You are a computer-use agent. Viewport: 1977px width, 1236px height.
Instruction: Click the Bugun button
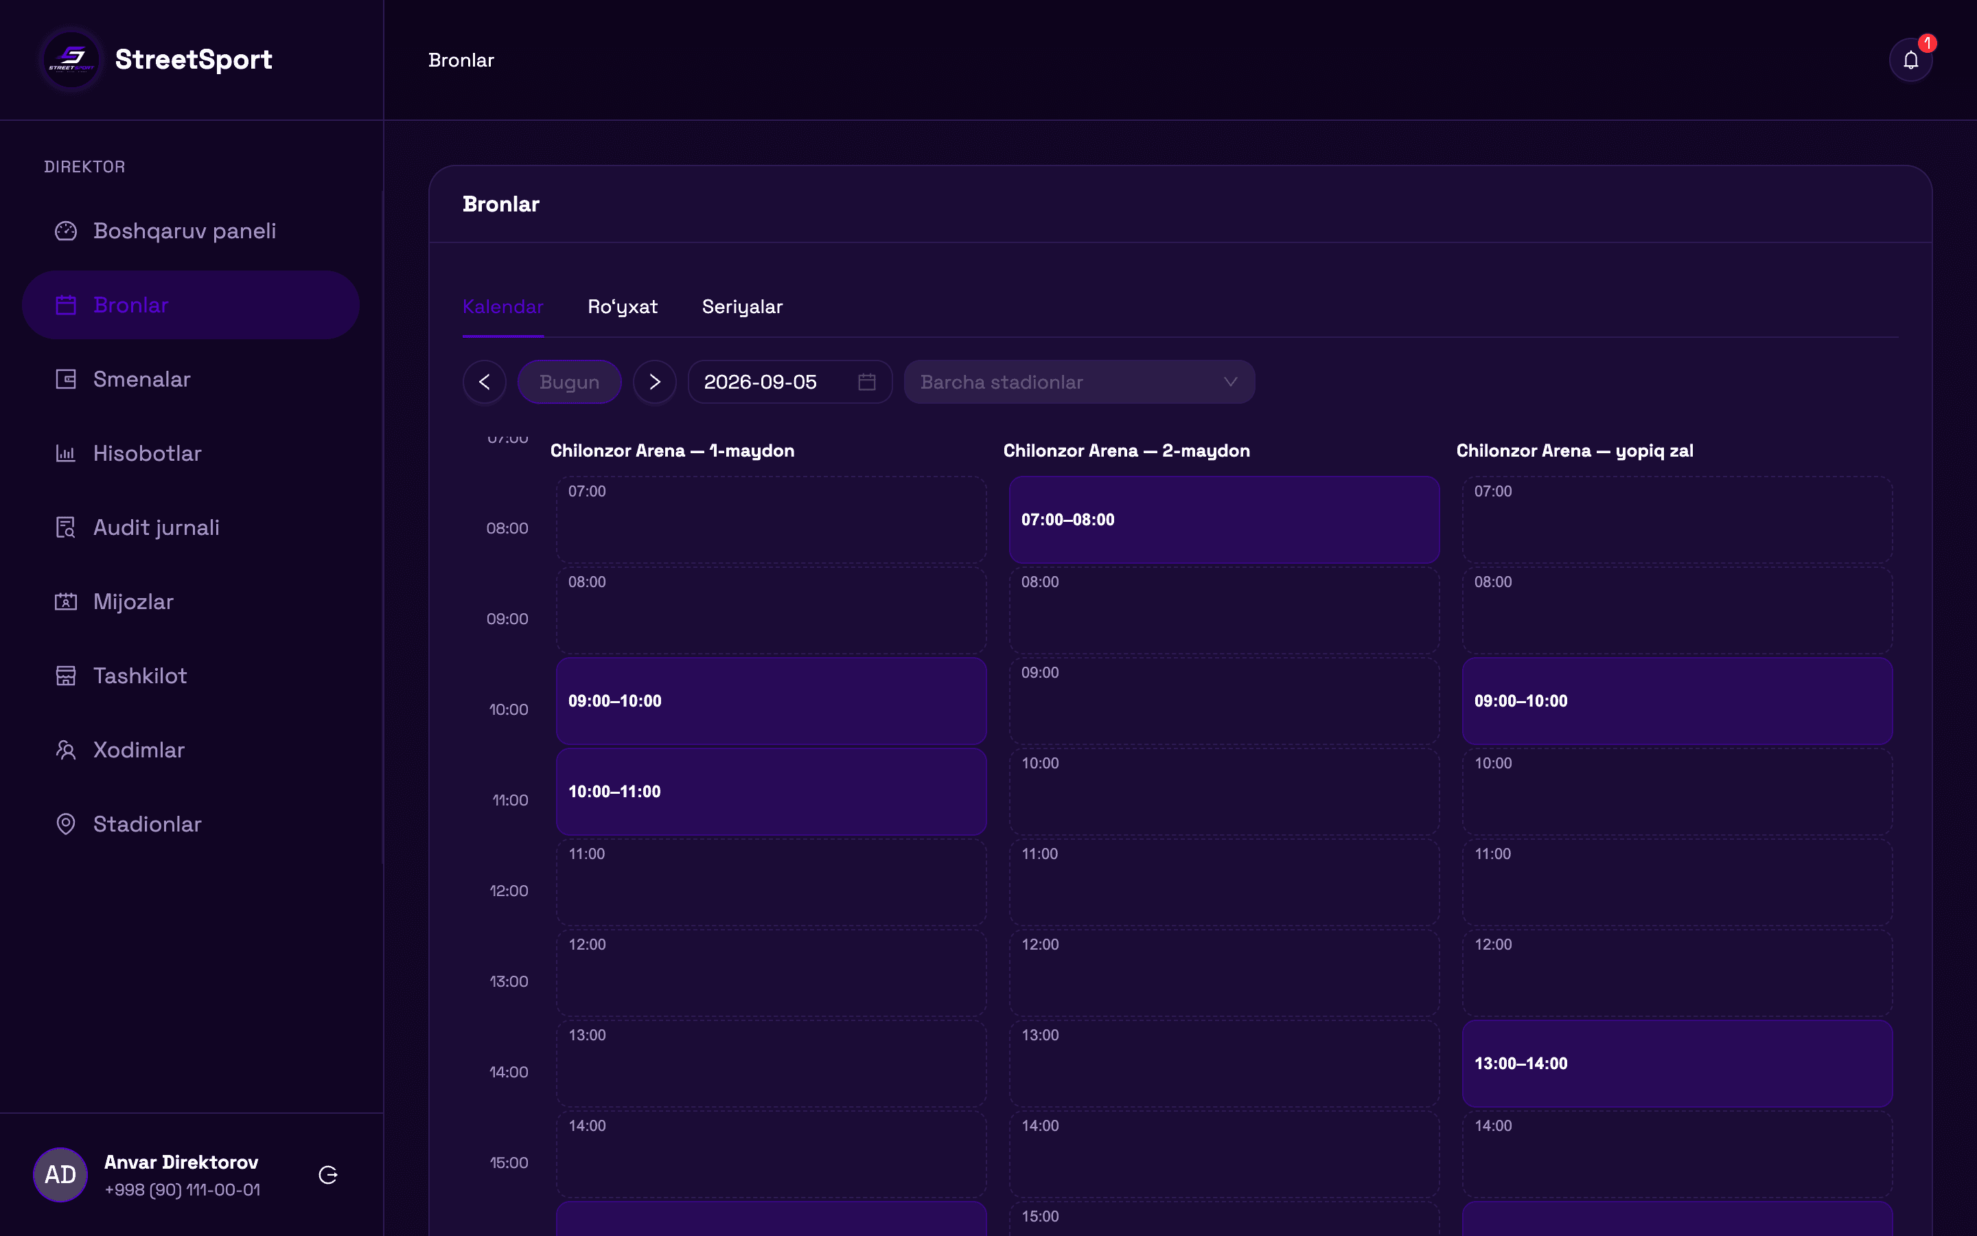(569, 382)
